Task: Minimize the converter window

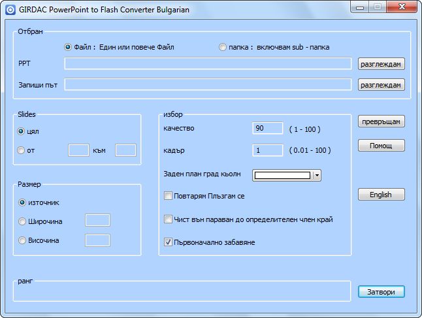Action: coord(360,7)
